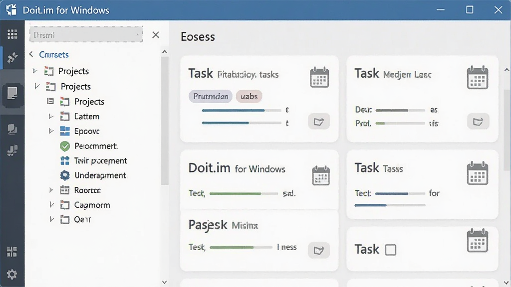The width and height of the screenshot is (511, 287).
Task: Click the Eosess page heading
Action: pyautogui.click(x=198, y=37)
